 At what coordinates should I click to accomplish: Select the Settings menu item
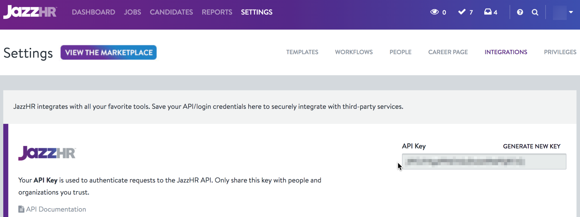click(x=257, y=12)
